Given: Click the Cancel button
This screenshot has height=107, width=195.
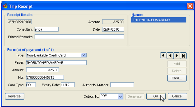Looking at the screenshot, I should pyautogui.click(x=177, y=96).
